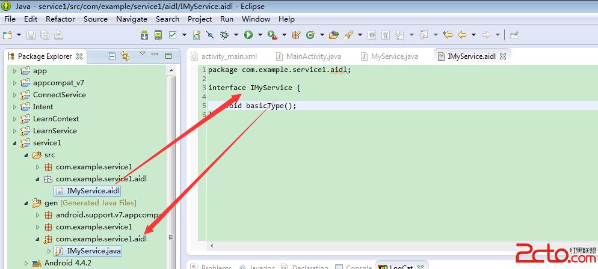Click the Save All toolbar icon

pos(45,35)
